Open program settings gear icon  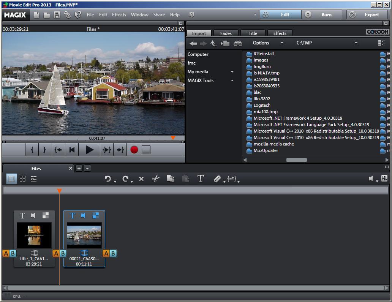67,15
